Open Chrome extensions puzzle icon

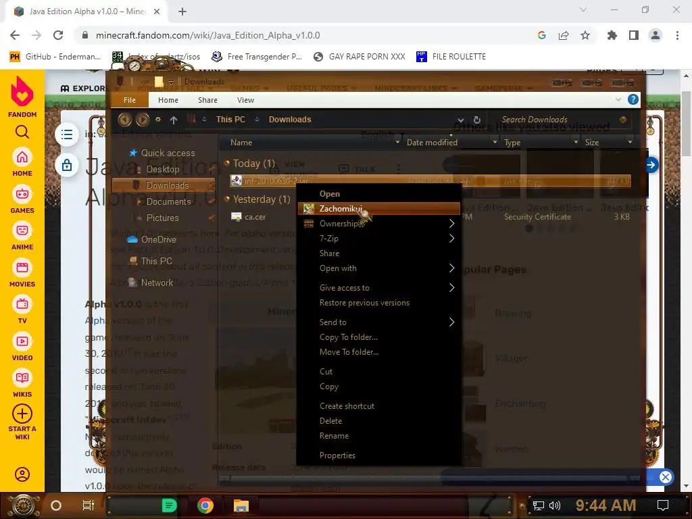tap(612, 35)
